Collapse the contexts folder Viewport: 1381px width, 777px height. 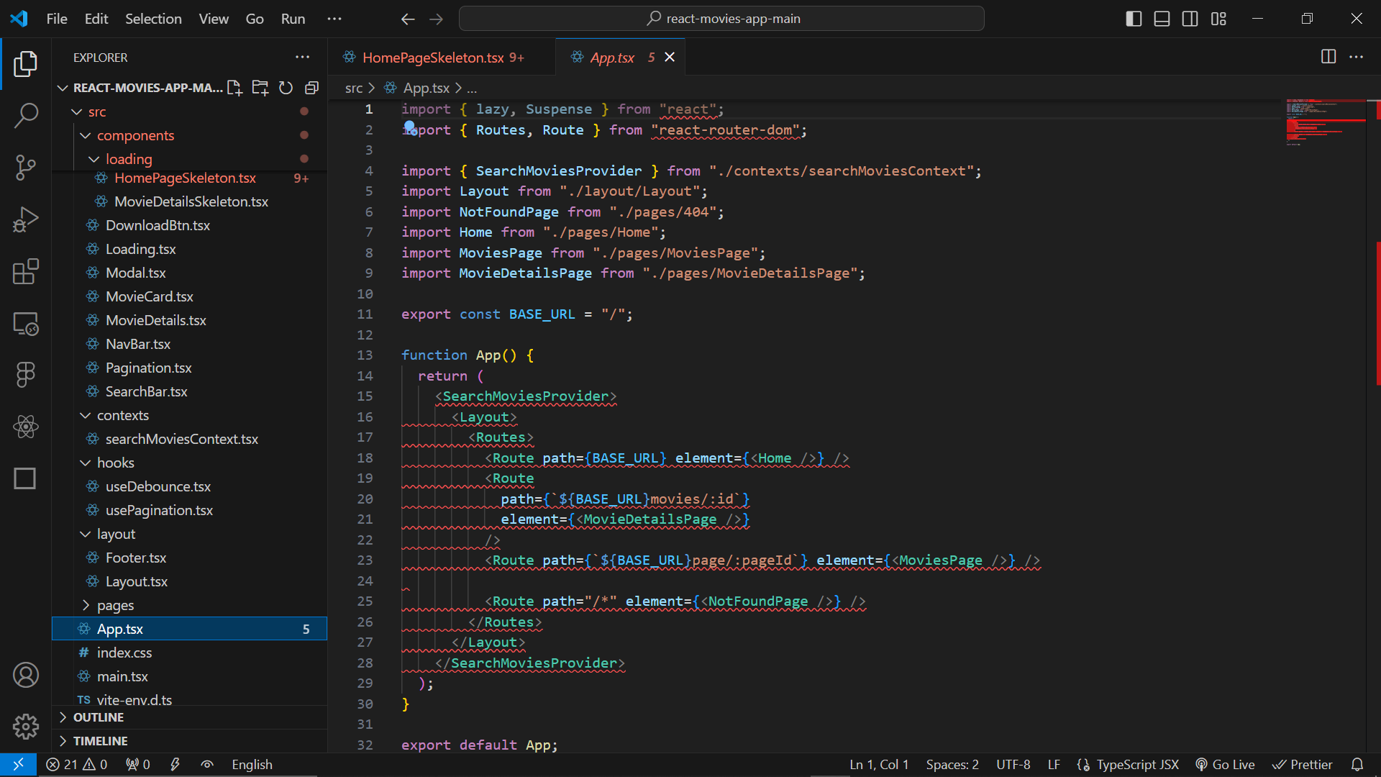coord(122,415)
